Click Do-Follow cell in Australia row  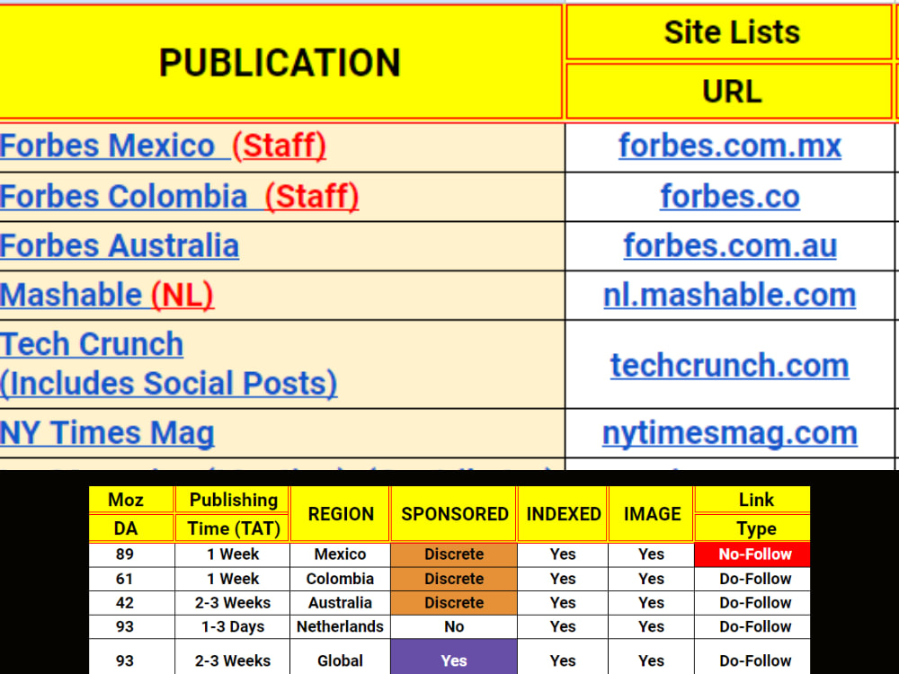(x=752, y=603)
